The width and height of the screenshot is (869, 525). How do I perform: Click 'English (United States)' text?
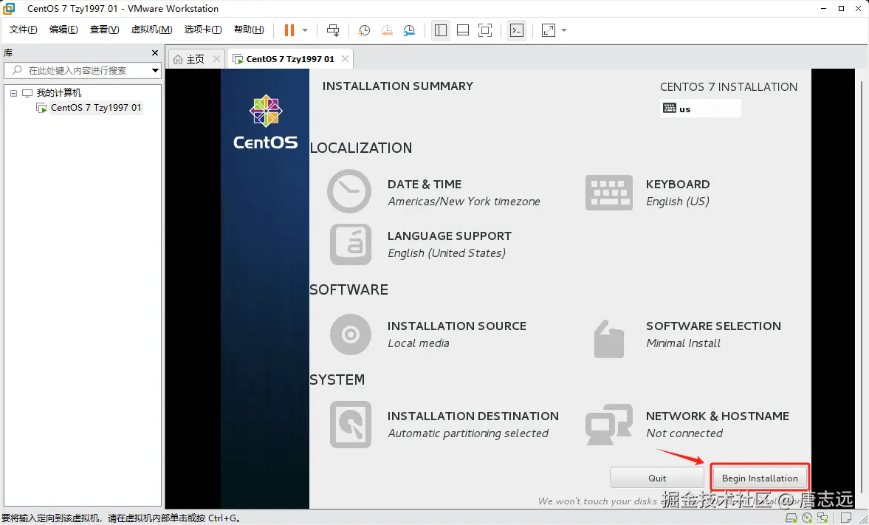point(447,253)
